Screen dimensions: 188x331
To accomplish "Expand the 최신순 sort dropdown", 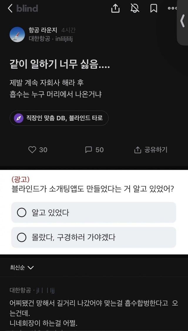I will click(x=22, y=268).
